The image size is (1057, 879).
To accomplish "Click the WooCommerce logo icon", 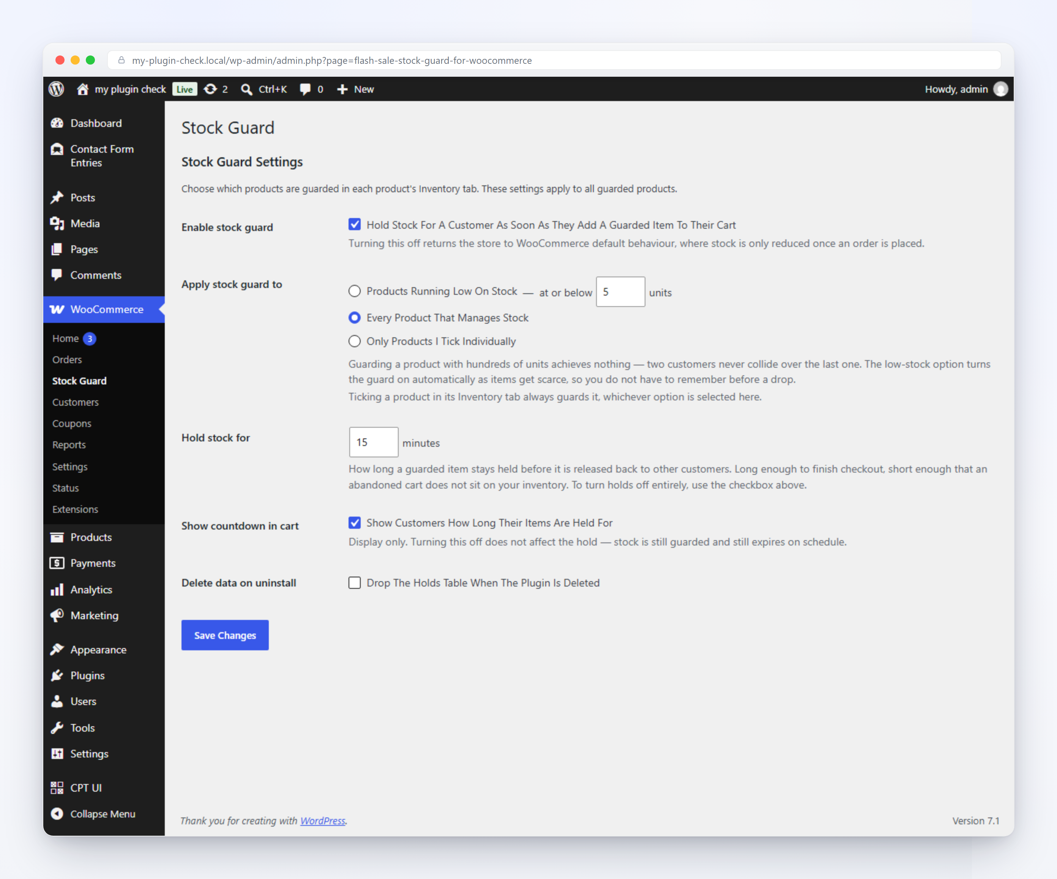I will (x=57, y=309).
